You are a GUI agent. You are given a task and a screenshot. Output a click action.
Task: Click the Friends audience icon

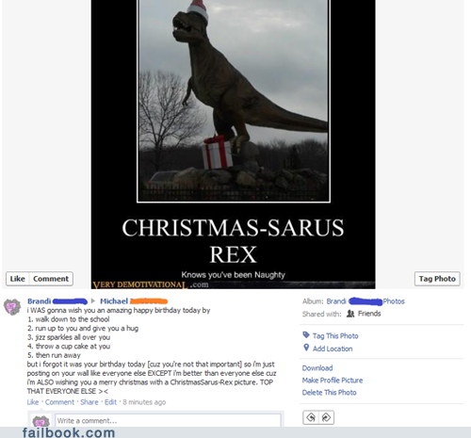click(350, 314)
